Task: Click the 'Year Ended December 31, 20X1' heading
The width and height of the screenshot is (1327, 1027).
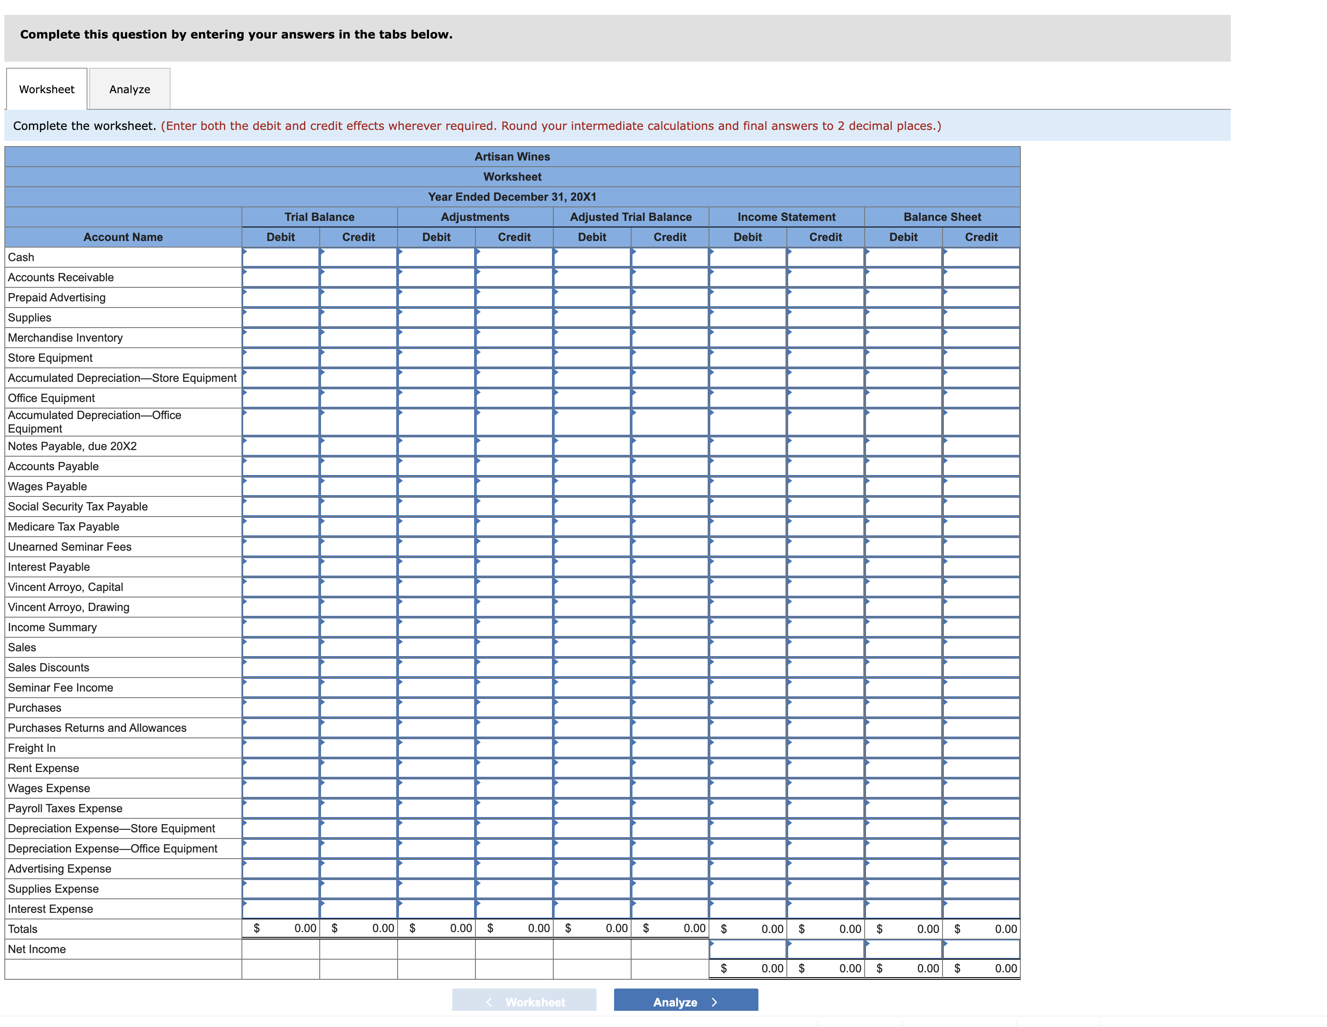Action: click(512, 197)
